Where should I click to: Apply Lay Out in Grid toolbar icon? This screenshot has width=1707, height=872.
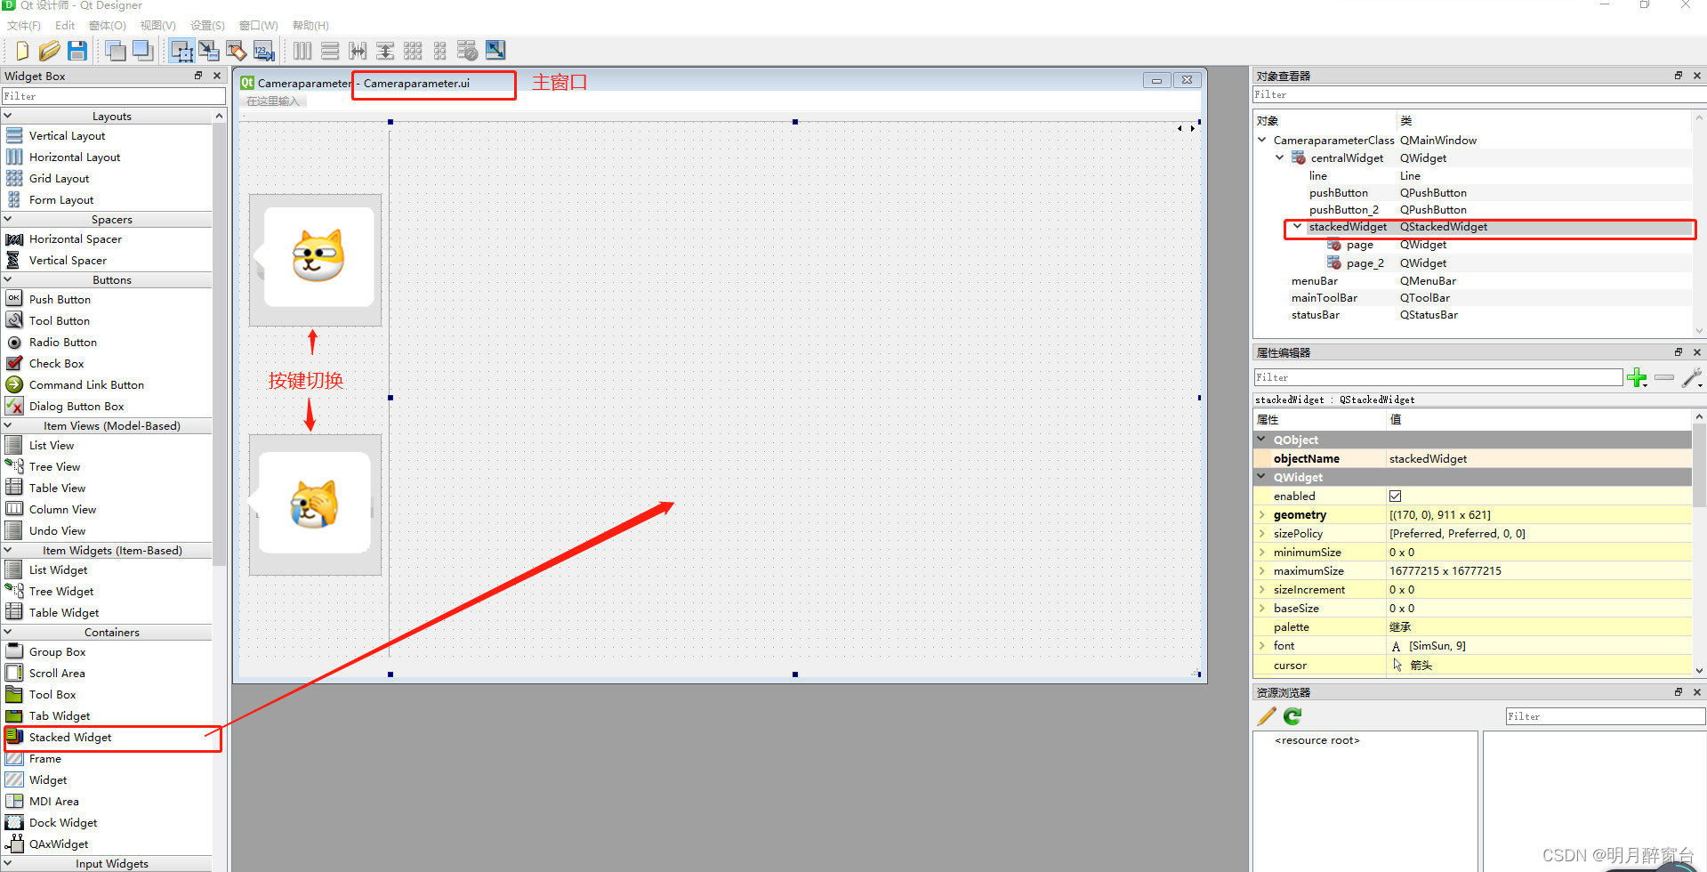pos(413,51)
